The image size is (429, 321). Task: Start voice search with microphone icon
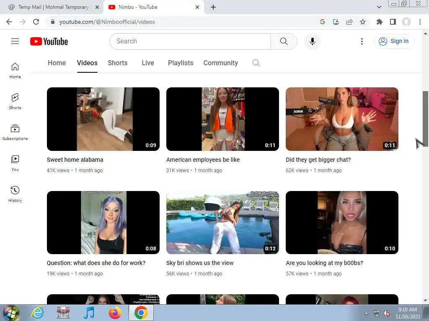(x=313, y=41)
